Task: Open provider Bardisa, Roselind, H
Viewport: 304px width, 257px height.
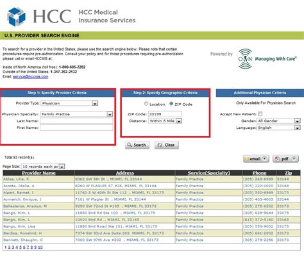Action: (22, 233)
